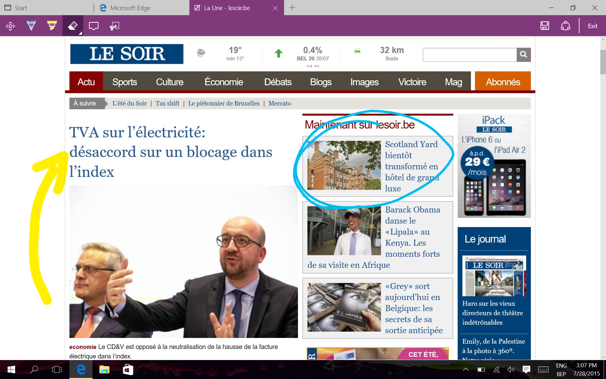Switch to the Start tab
The height and width of the screenshot is (379, 606).
pyautogui.click(x=47, y=8)
